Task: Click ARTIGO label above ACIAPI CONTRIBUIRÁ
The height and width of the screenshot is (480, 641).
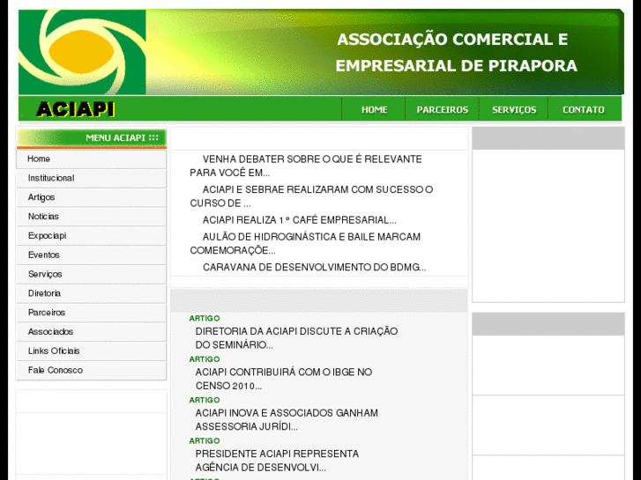Action: [205, 359]
